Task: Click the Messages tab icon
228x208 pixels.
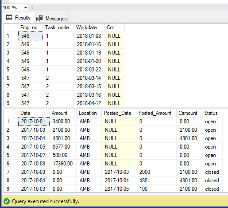Action: 39,18
